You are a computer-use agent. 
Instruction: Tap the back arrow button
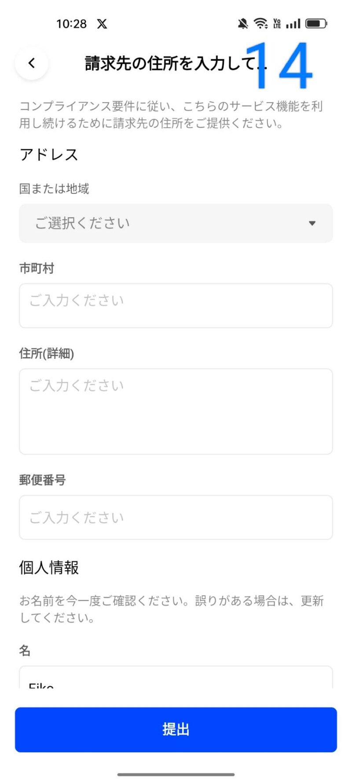(32, 63)
